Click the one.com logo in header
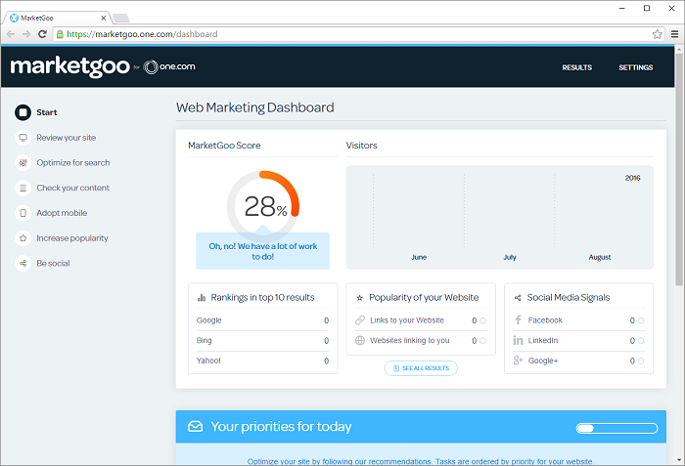 pos(169,66)
